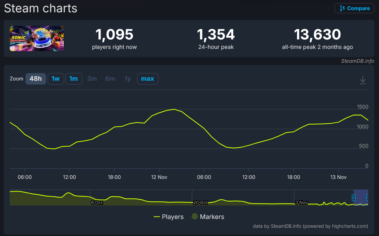The height and width of the screenshot is (236, 379).
Task: Click the 13 Nov x-axis label
Action: point(338,177)
